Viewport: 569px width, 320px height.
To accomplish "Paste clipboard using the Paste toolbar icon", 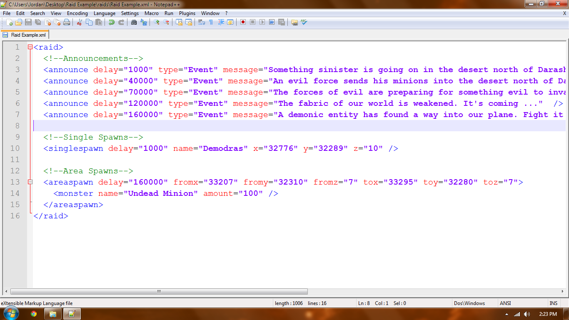I will click(x=98, y=22).
